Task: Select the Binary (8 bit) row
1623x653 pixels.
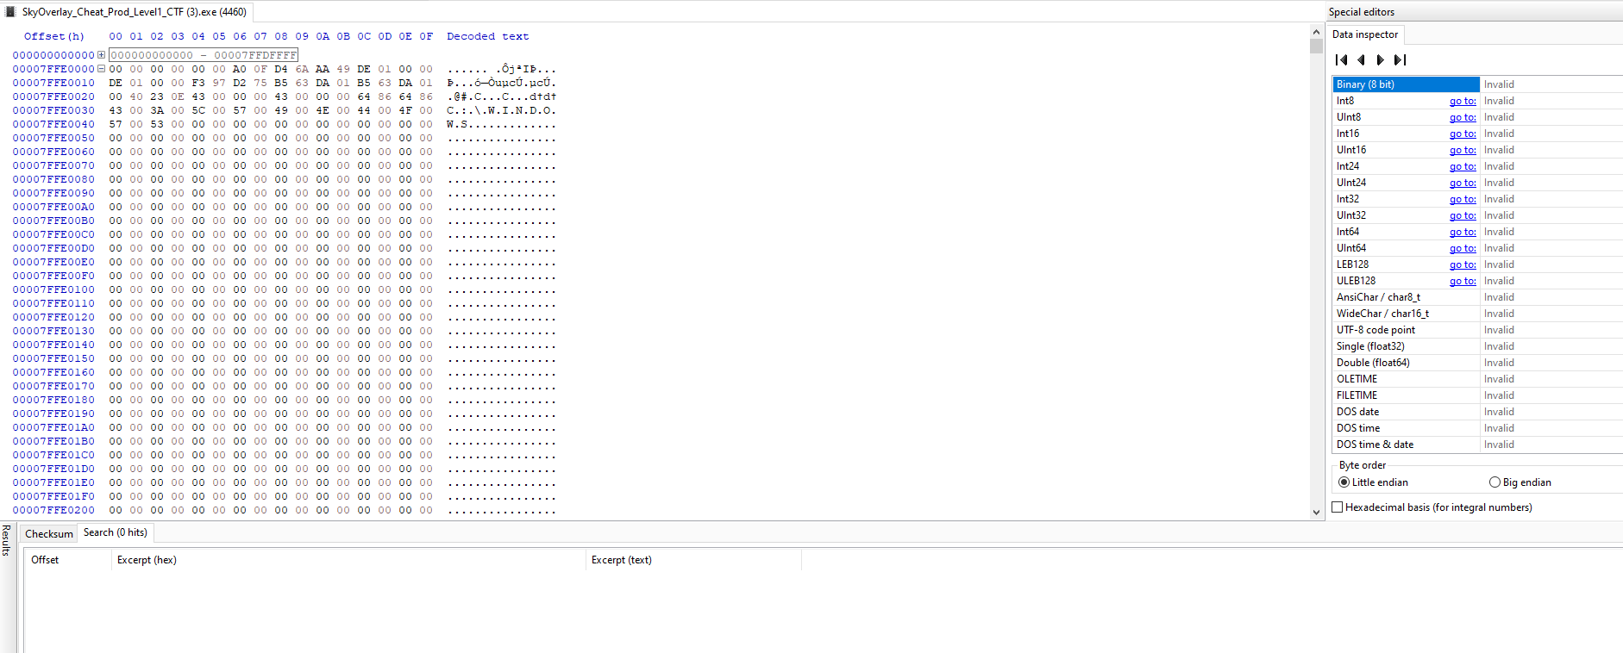Action: 1406,84
